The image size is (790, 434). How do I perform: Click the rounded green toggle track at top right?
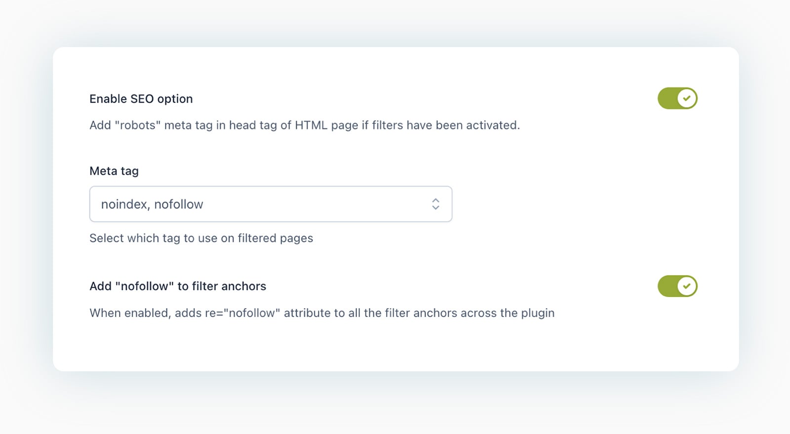click(677, 98)
